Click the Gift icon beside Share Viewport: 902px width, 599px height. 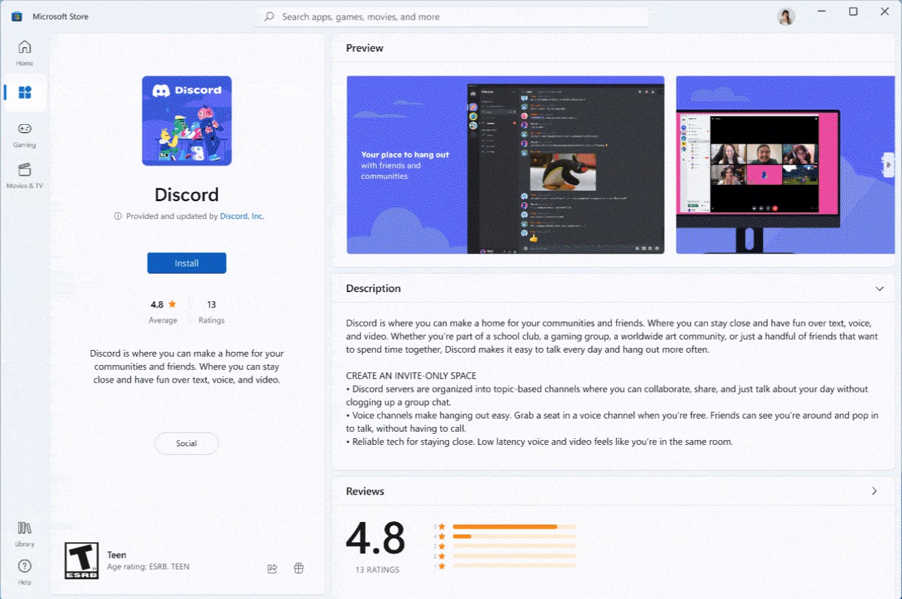pos(298,568)
